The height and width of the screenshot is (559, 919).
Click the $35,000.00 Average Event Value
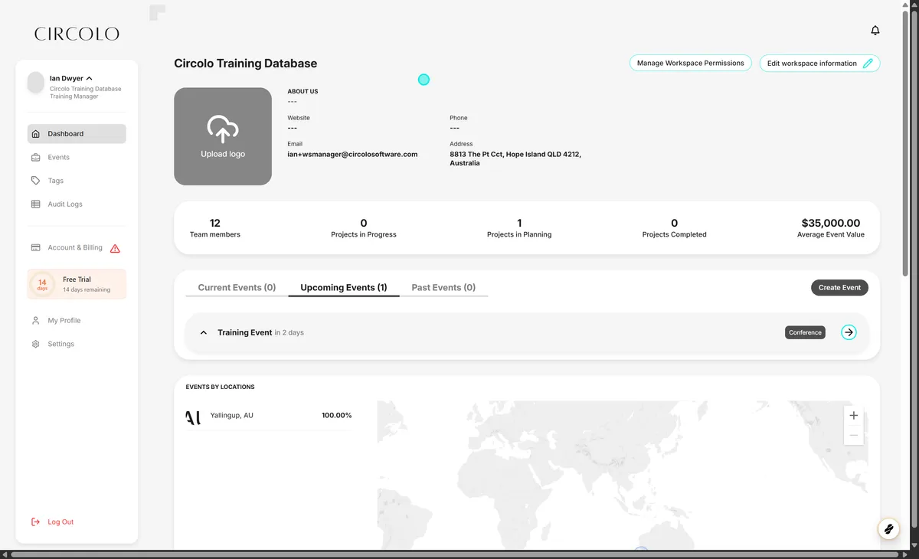[x=831, y=228]
